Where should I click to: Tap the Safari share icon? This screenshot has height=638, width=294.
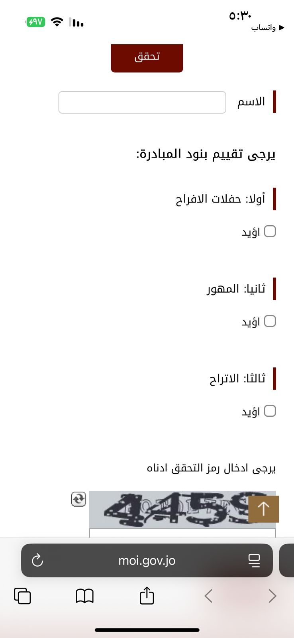147,596
